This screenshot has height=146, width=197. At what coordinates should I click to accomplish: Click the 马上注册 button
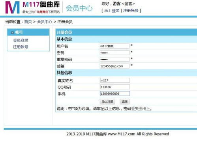pyautogui.click(x=107, y=101)
